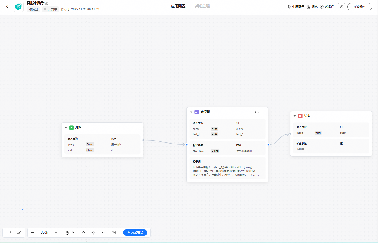Click the circled T icon on 大模型 node

pos(257,112)
